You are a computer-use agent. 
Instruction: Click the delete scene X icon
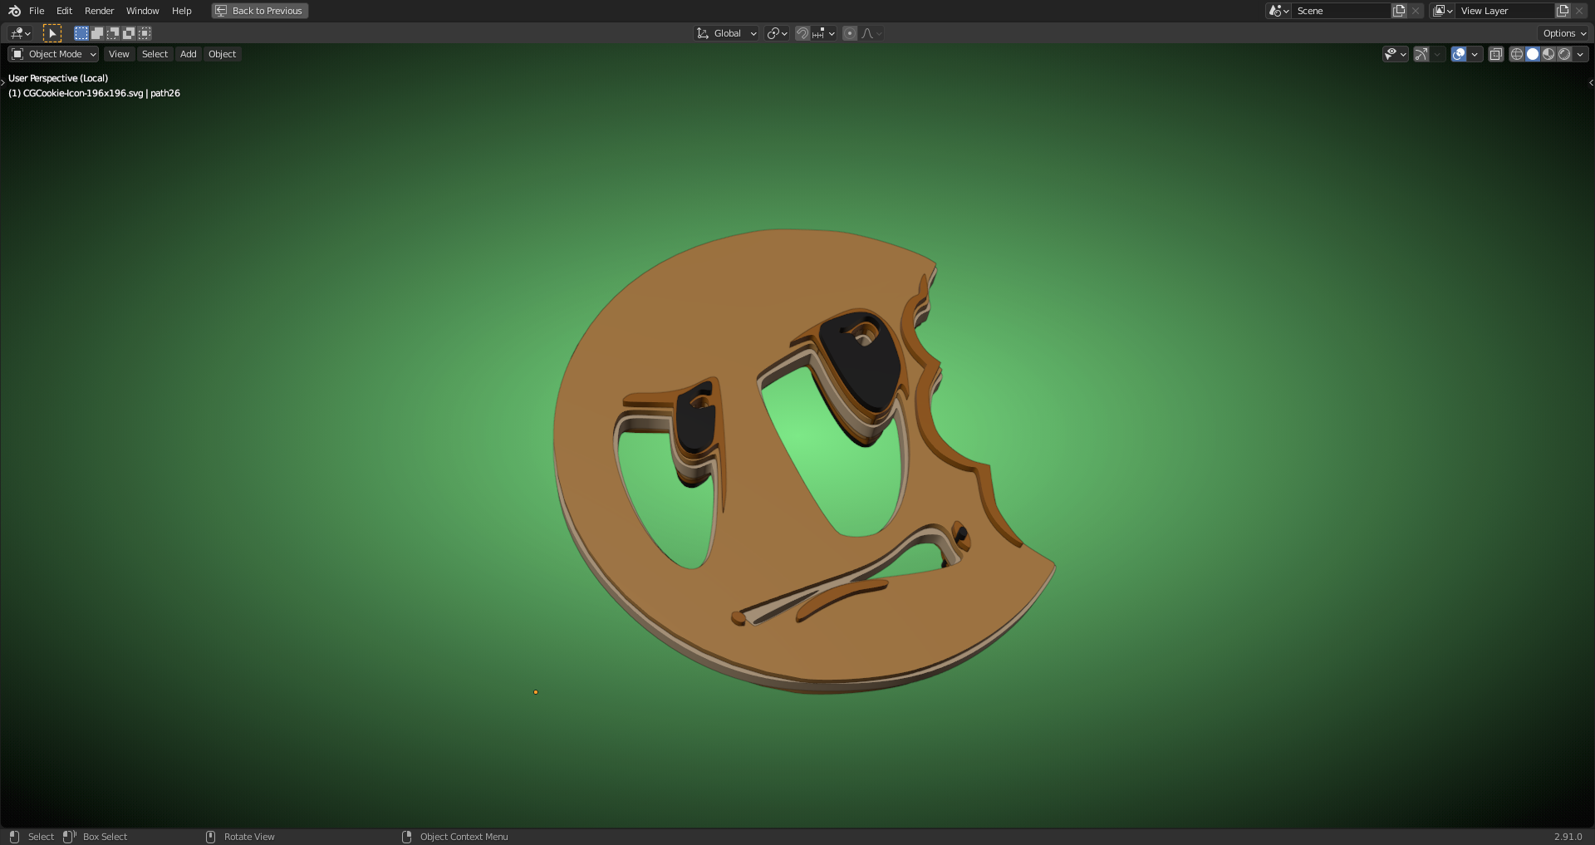point(1416,11)
